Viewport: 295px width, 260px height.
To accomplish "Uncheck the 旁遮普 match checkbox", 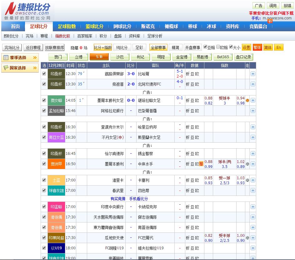I will click(44, 84).
